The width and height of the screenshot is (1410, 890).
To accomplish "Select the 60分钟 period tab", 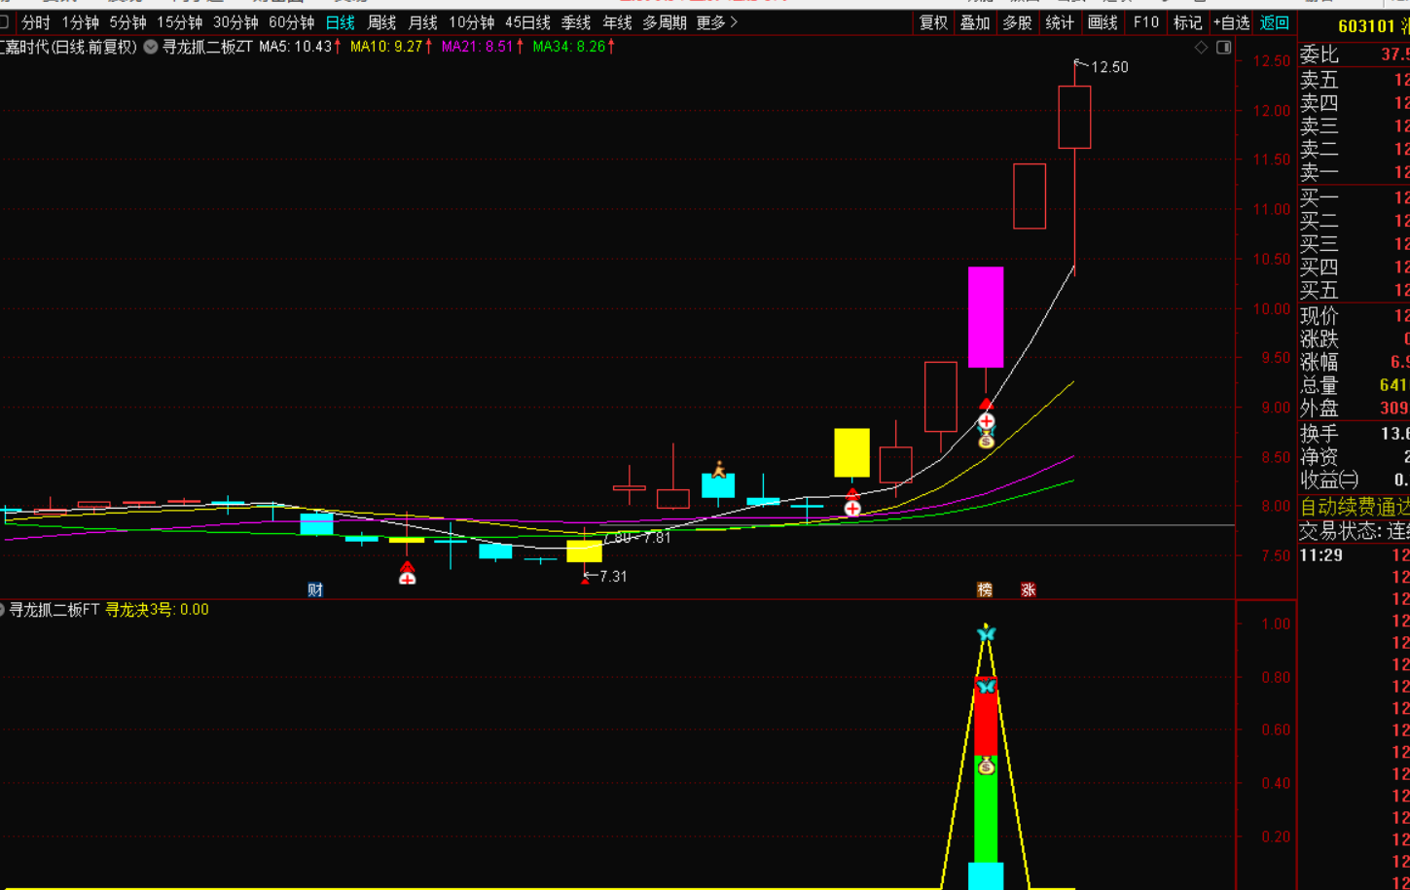I will [x=291, y=22].
